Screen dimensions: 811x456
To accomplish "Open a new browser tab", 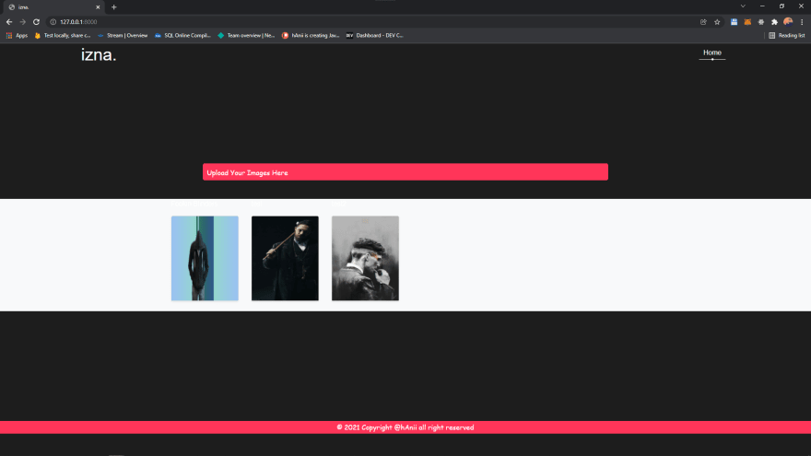I will point(113,7).
